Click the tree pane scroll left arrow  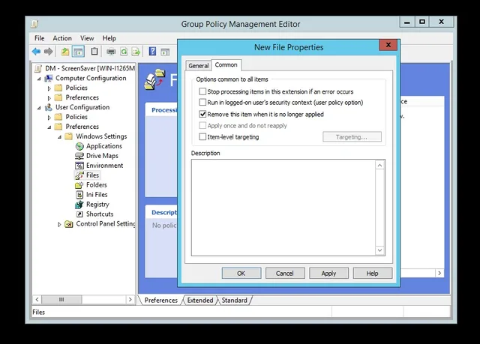37,300
